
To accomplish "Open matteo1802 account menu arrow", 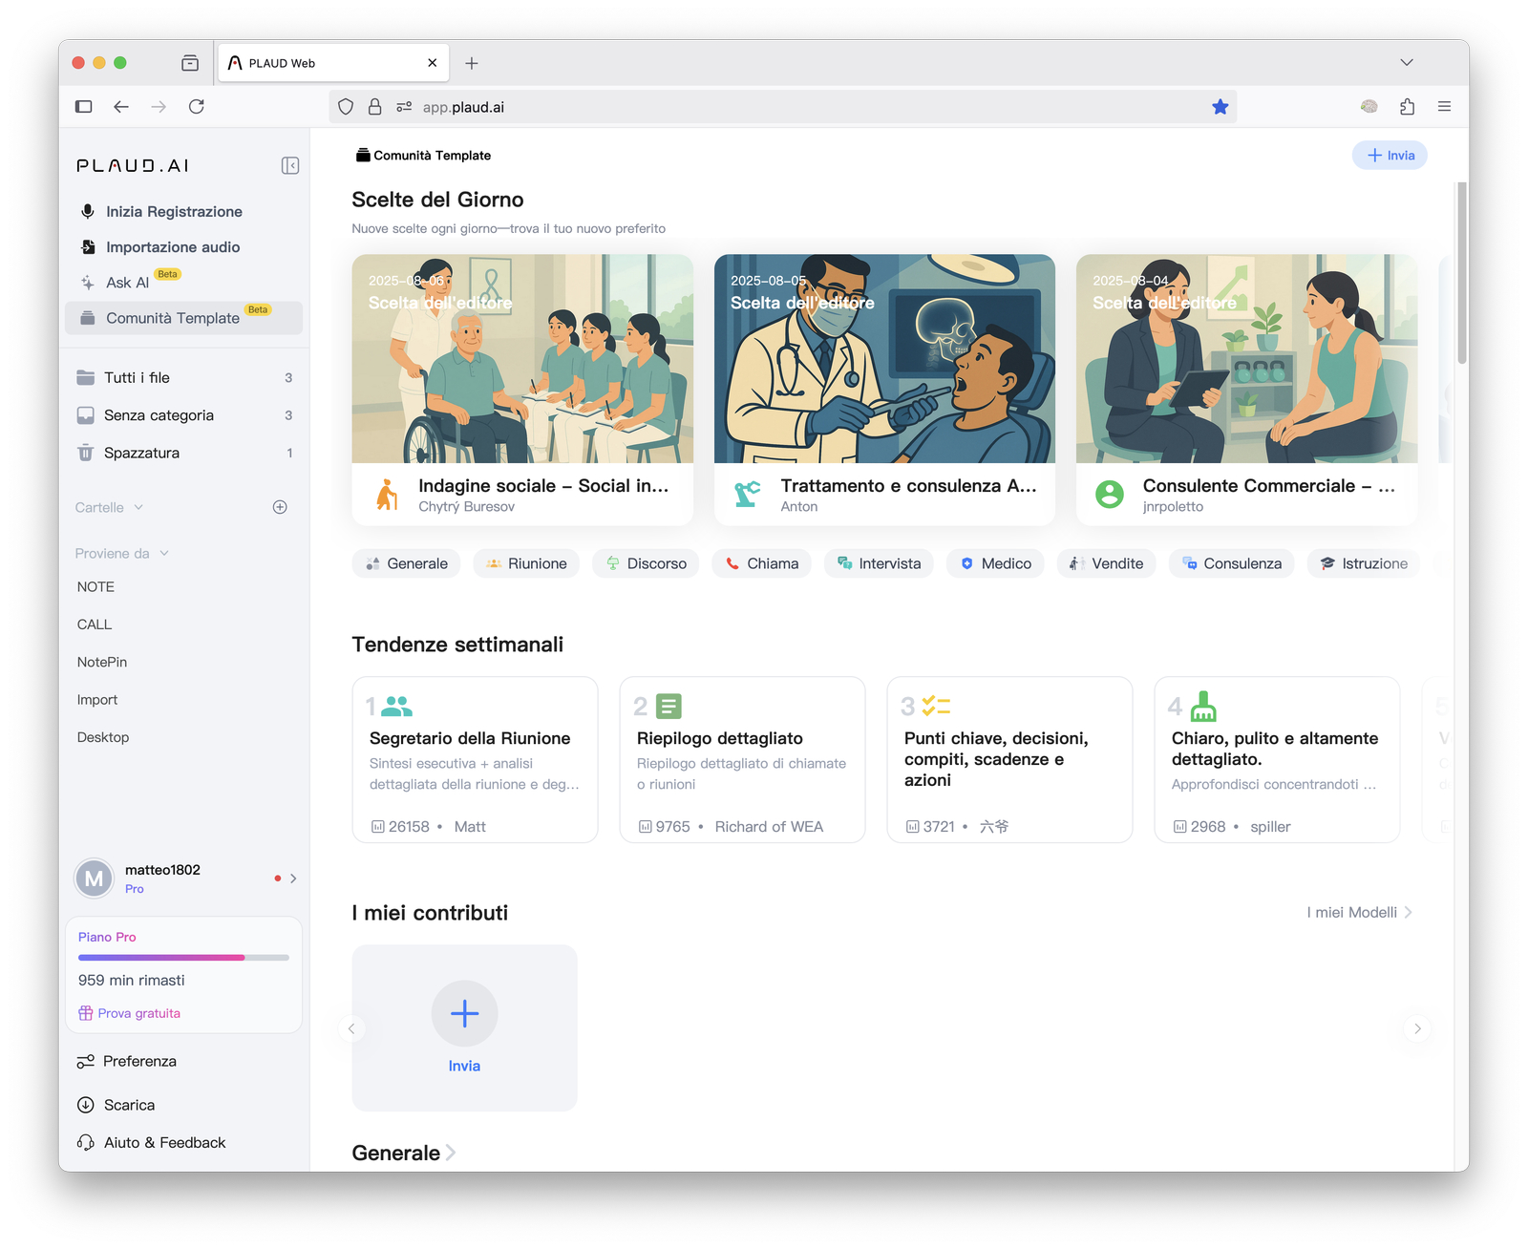I will [293, 879].
